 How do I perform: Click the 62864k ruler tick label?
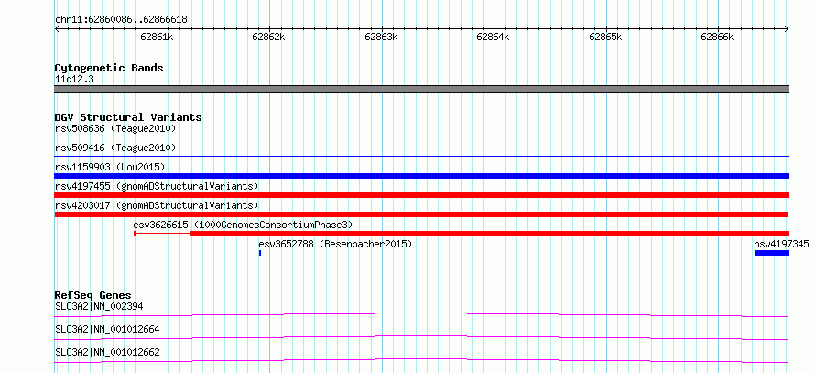coord(493,37)
